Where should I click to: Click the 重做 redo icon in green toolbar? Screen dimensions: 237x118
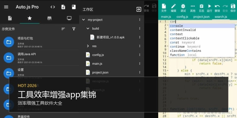(x=225, y=8)
